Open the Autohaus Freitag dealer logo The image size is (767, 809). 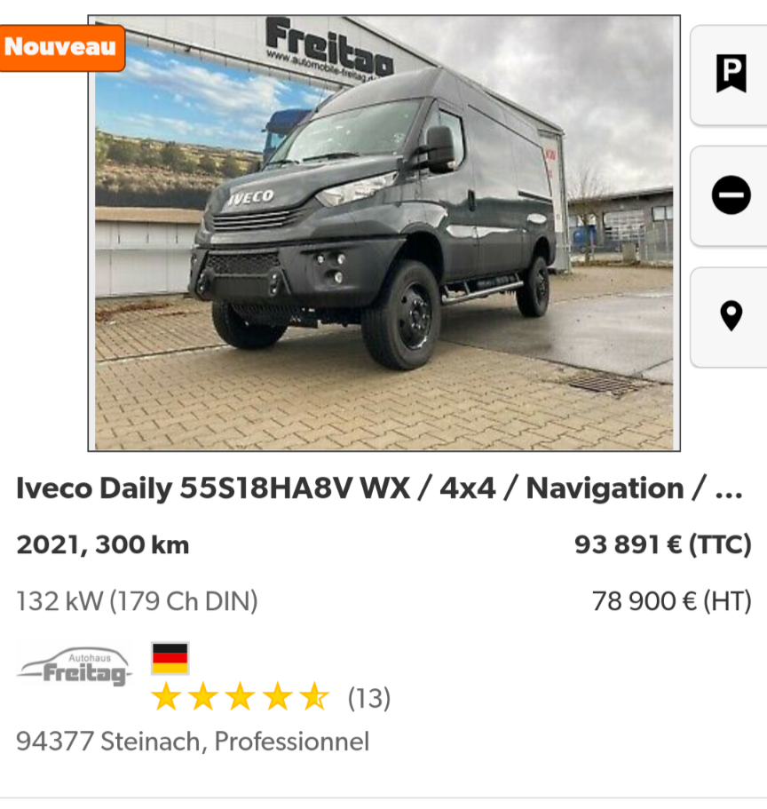click(75, 666)
